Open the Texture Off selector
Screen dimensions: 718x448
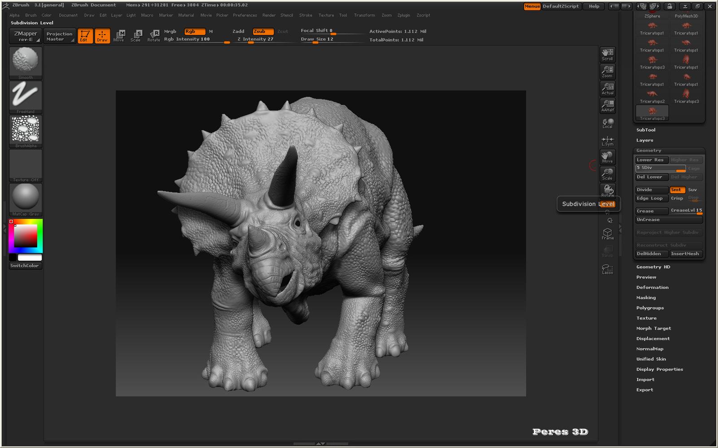pyautogui.click(x=26, y=165)
